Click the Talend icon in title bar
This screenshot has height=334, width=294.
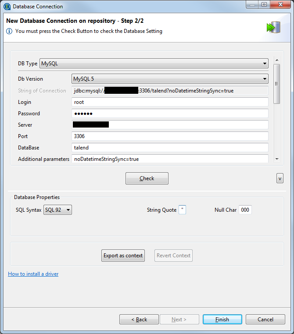point(7,7)
